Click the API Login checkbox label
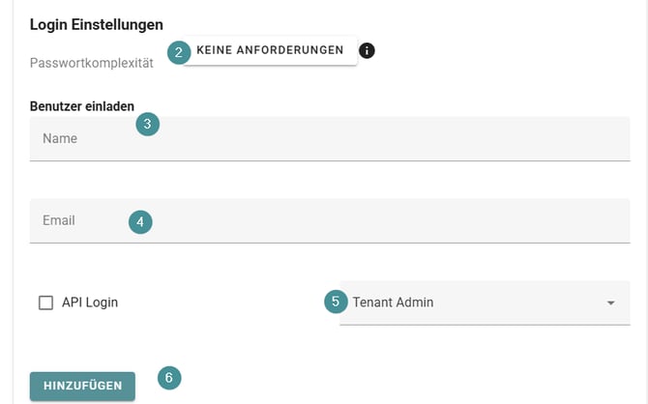This screenshot has height=404, width=648. point(90,303)
